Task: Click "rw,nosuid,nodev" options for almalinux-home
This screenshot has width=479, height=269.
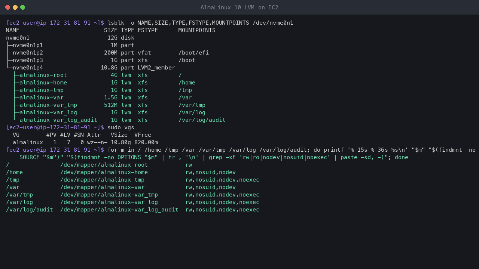Action: click(210, 172)
